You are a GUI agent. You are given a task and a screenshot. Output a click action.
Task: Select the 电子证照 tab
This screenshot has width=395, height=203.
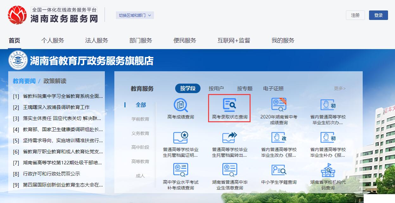tap(273, 89)
